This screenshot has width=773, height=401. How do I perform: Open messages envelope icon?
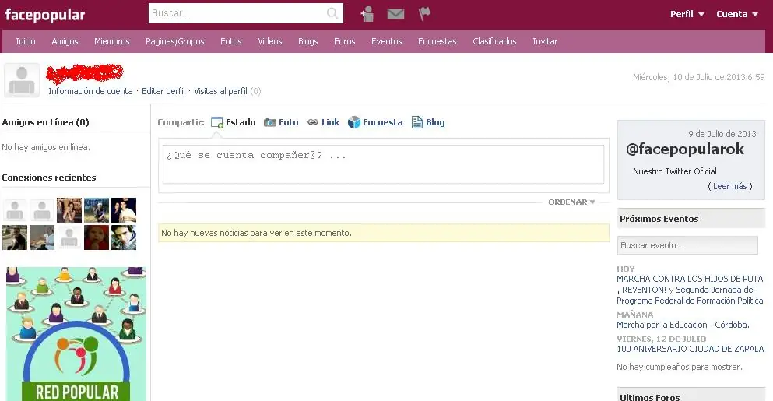click(395, 14)
